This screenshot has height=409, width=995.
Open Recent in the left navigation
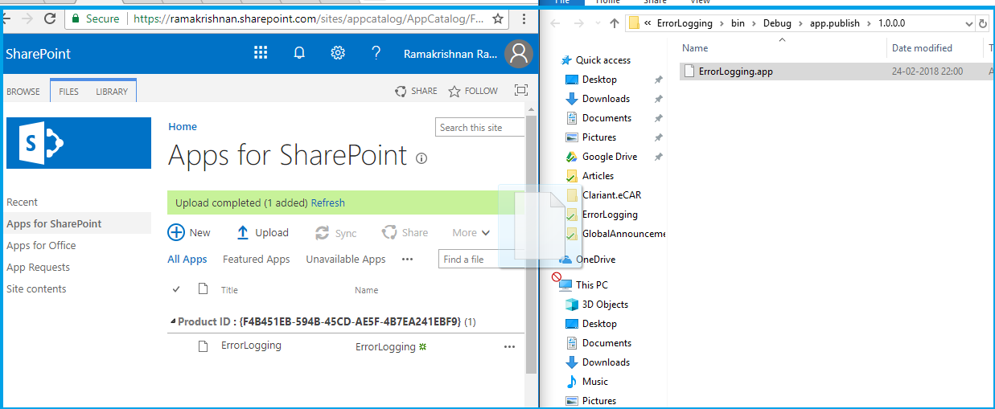pyautogui.click(x=23, y=202)
